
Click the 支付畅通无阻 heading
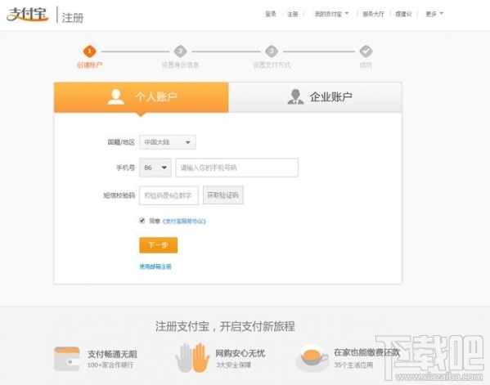[112, 354]
